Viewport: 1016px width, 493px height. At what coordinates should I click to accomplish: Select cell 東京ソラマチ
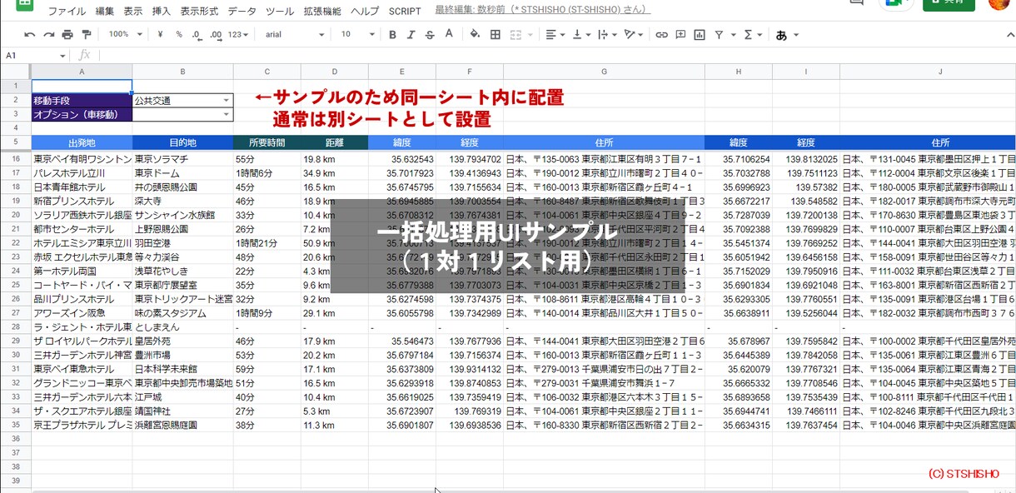click(182, 158)
